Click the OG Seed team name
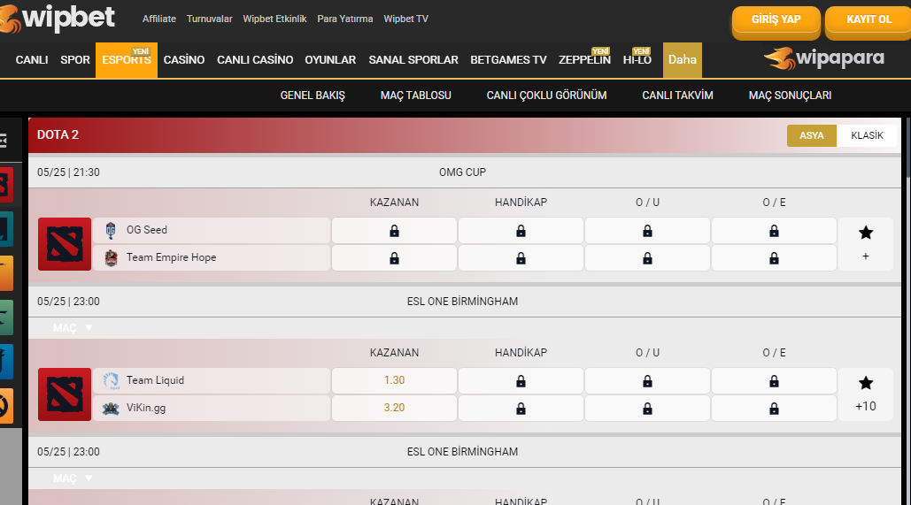This screenshot has width=911, height=505. click(x=147, y=230)
